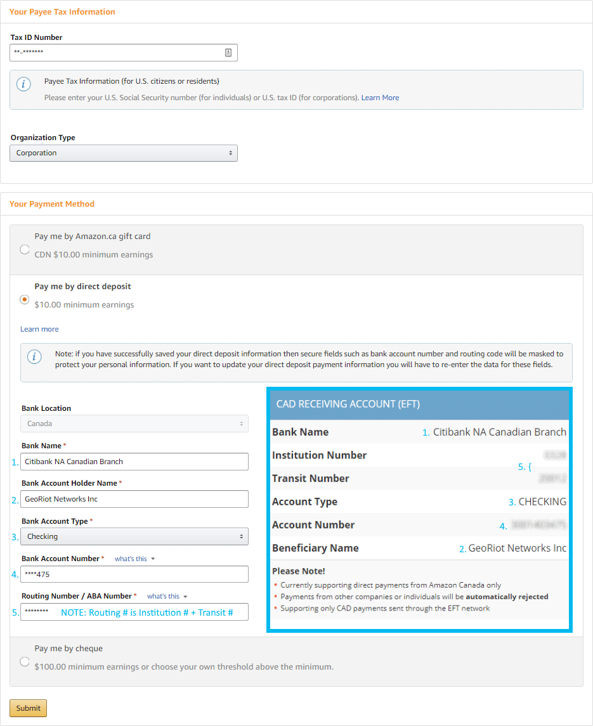Open the Bank Location dropdown
Viewport: 593px width, 726px height.
134,423
